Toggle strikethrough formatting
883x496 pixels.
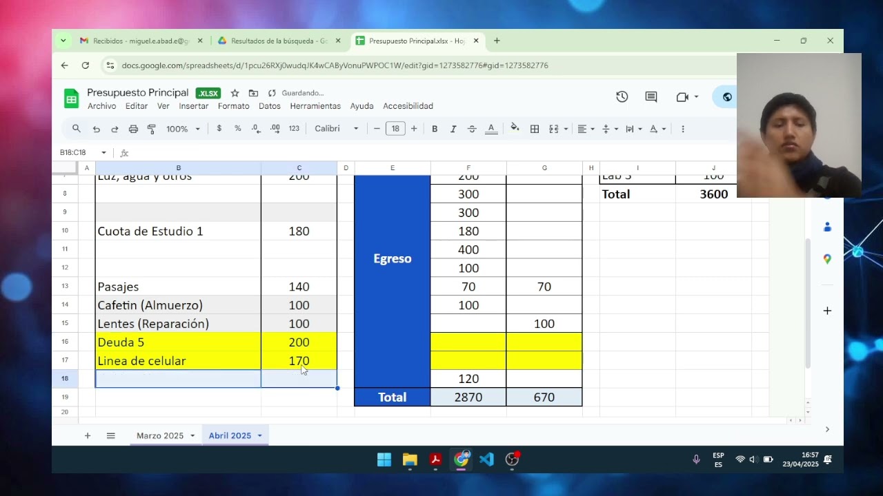(472, 129)
